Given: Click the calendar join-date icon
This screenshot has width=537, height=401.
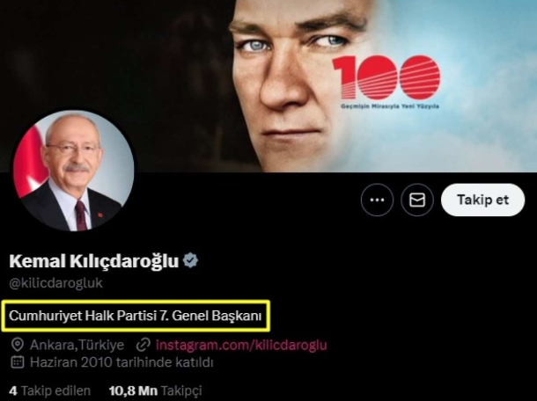Looking at the screenshot, I should 17,362.
